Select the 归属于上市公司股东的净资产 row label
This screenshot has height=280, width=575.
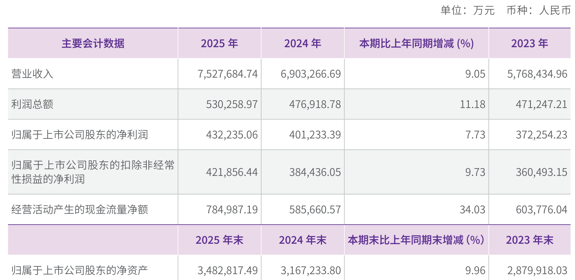(80, 270)
